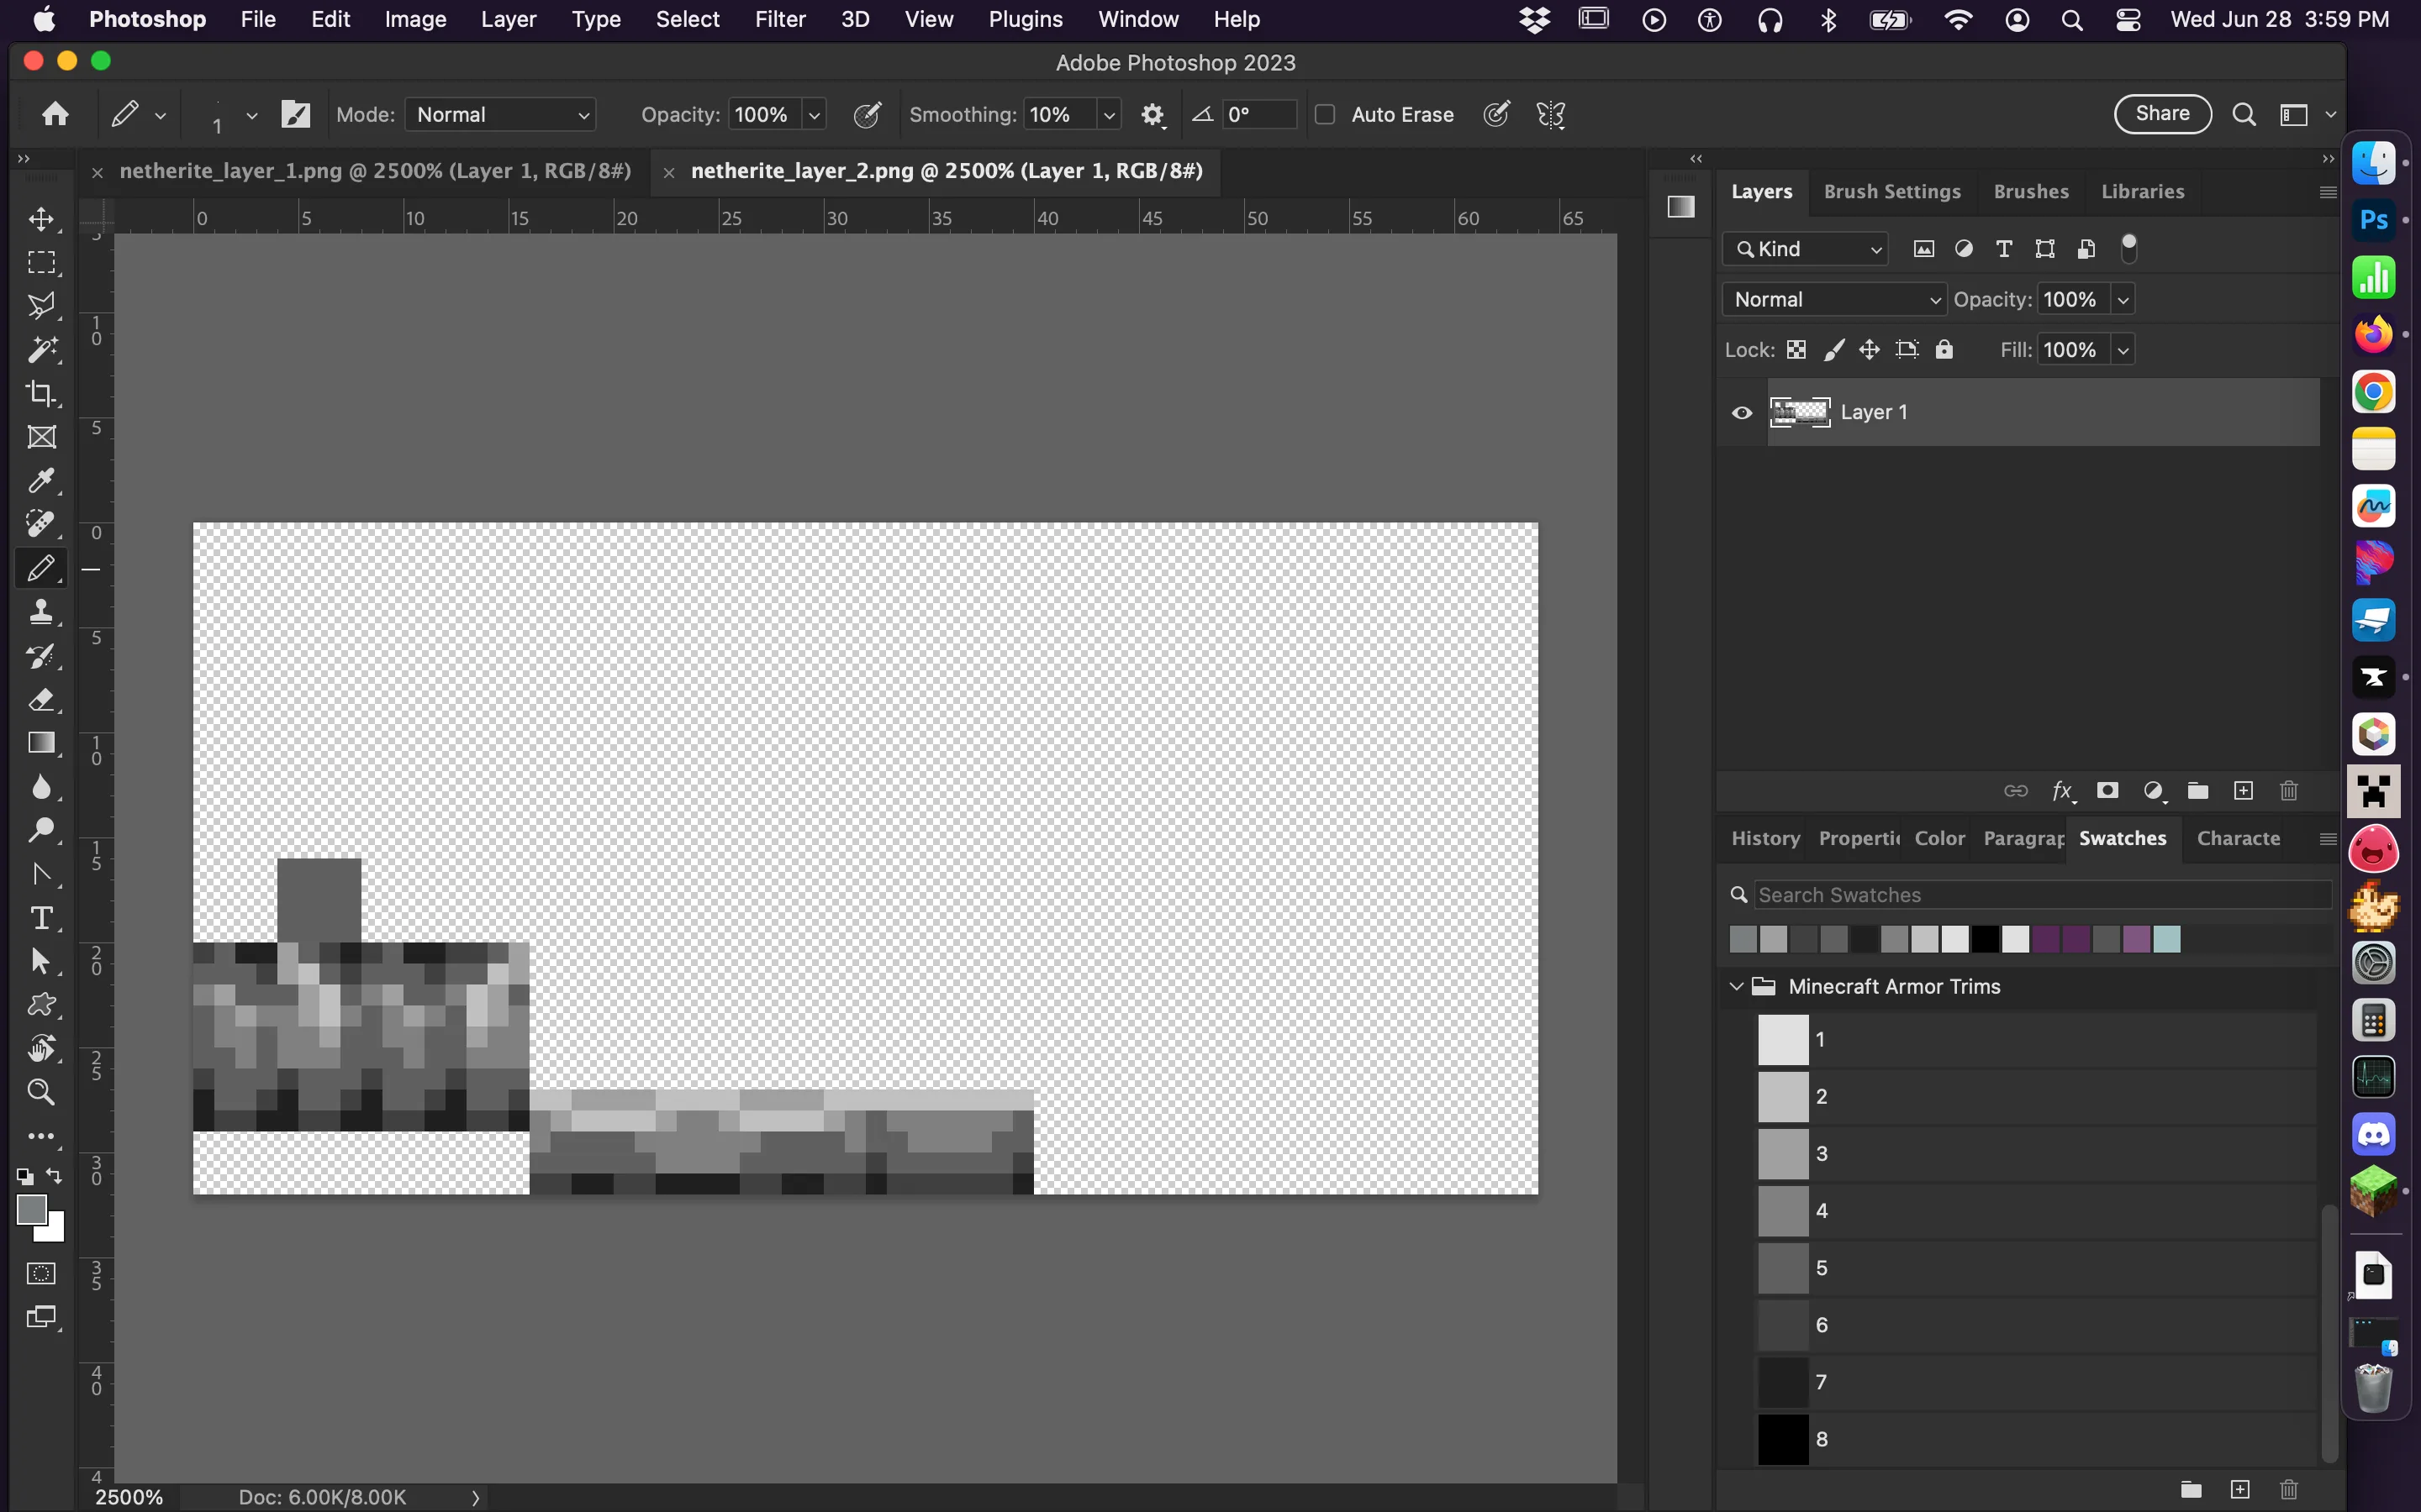
Task: Select the Eraser tool
Action: (x=41, y=700)
